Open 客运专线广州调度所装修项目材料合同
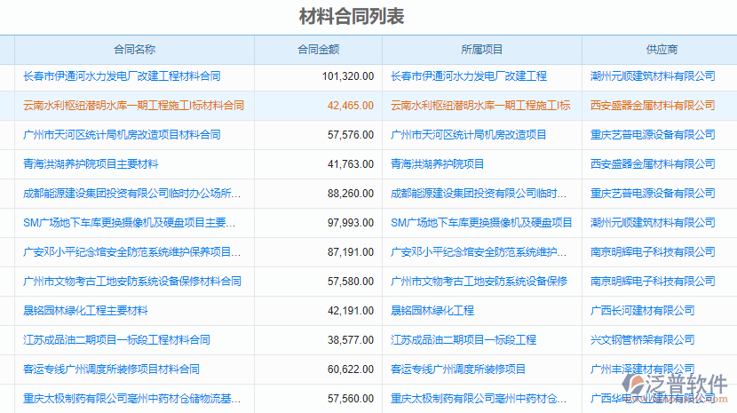The height and width of the screenshot is (413, 737). (x=111, y=369)
